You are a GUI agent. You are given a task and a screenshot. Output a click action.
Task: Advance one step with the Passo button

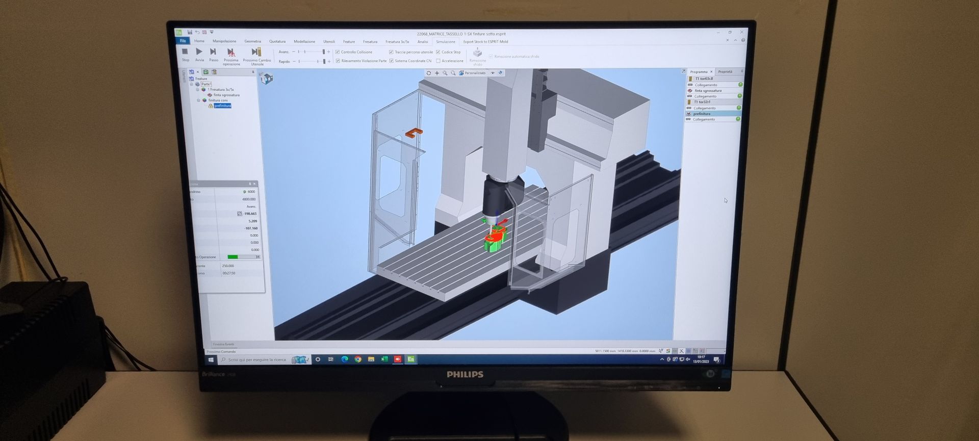[x=214, y=54]
